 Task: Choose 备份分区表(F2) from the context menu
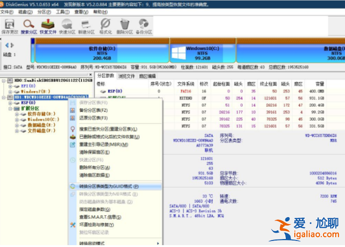[x=115, y=110]
